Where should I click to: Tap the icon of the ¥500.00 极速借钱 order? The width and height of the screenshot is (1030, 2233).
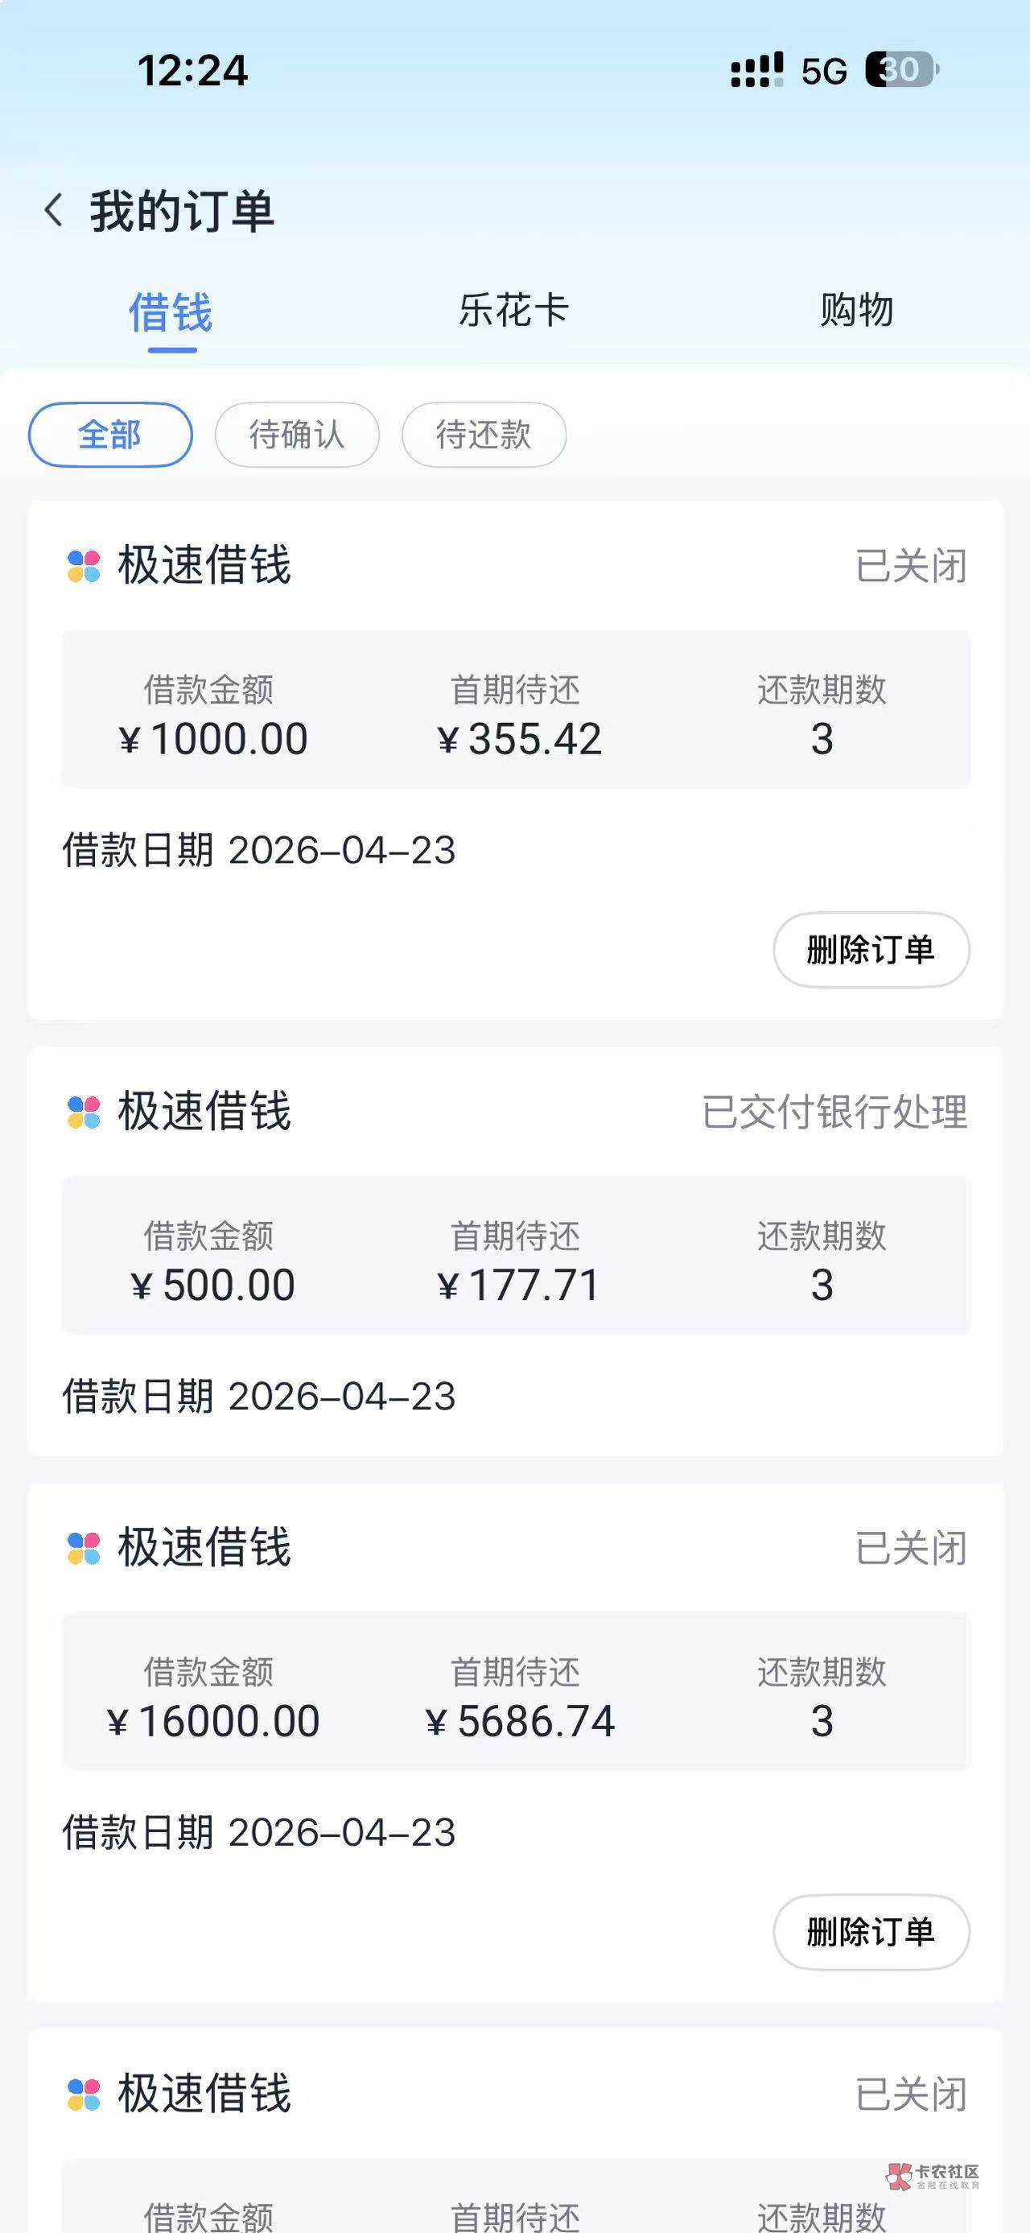[x=84, y=1112]
